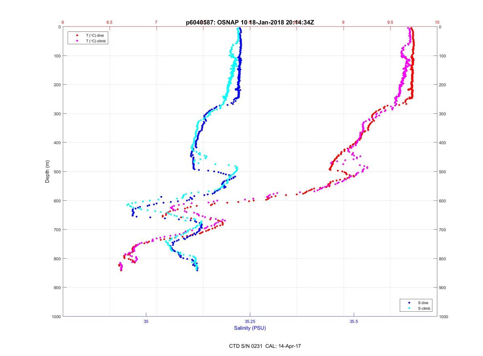This screenshot has height=356, width=483.
Task: Click the 200 depth tick on left axis
Action: [58, 85]
